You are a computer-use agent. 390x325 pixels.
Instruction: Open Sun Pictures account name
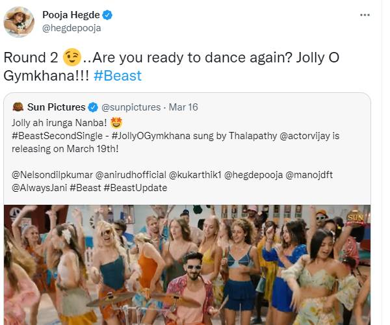click(57, 107)
